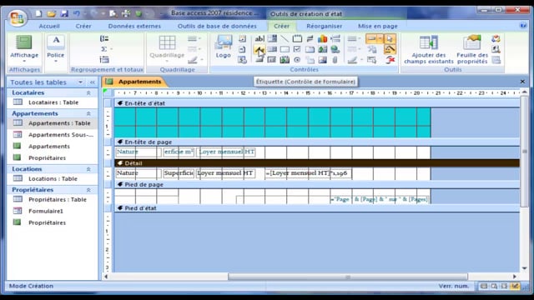Select the Check Box control
This screenshot has width=534, height=300.
(297, 50)
